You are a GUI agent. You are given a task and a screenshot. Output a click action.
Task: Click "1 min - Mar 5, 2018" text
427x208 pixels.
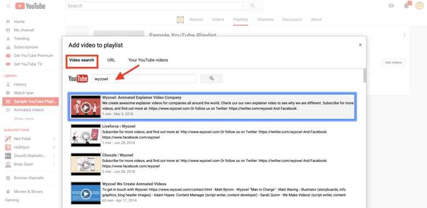click(118, 114)
